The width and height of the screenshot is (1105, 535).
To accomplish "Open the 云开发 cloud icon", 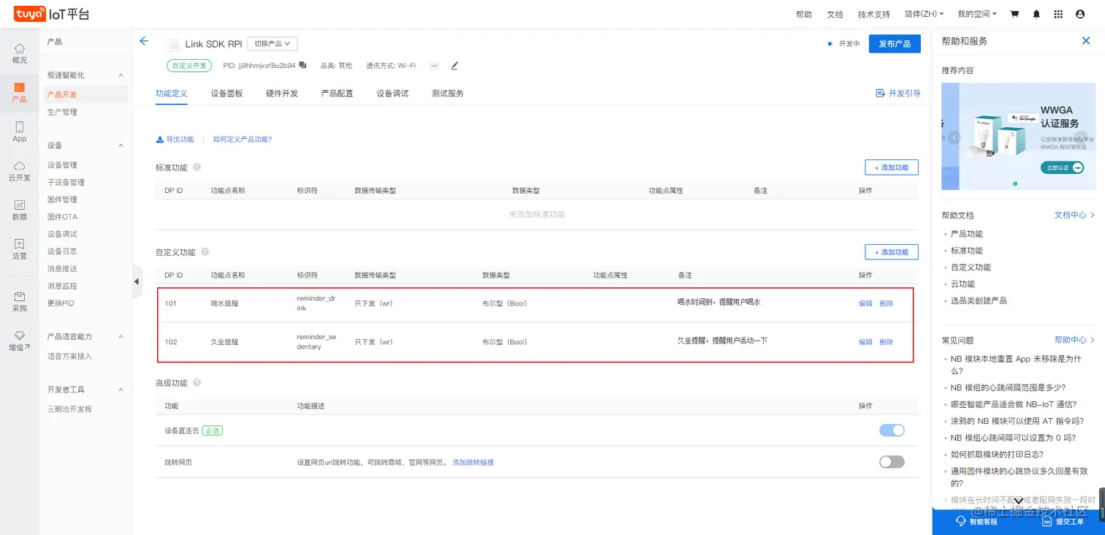I will [x=19, y=171].
